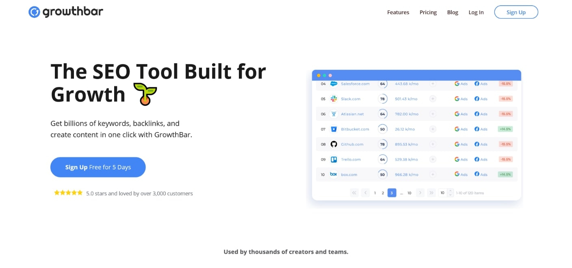Click the 64 keyword score badge for Atlasian.net
Screen dimensions: 572x268
pos(382,114)
